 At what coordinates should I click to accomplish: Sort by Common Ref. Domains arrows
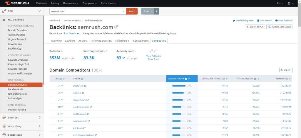[227, 79]
